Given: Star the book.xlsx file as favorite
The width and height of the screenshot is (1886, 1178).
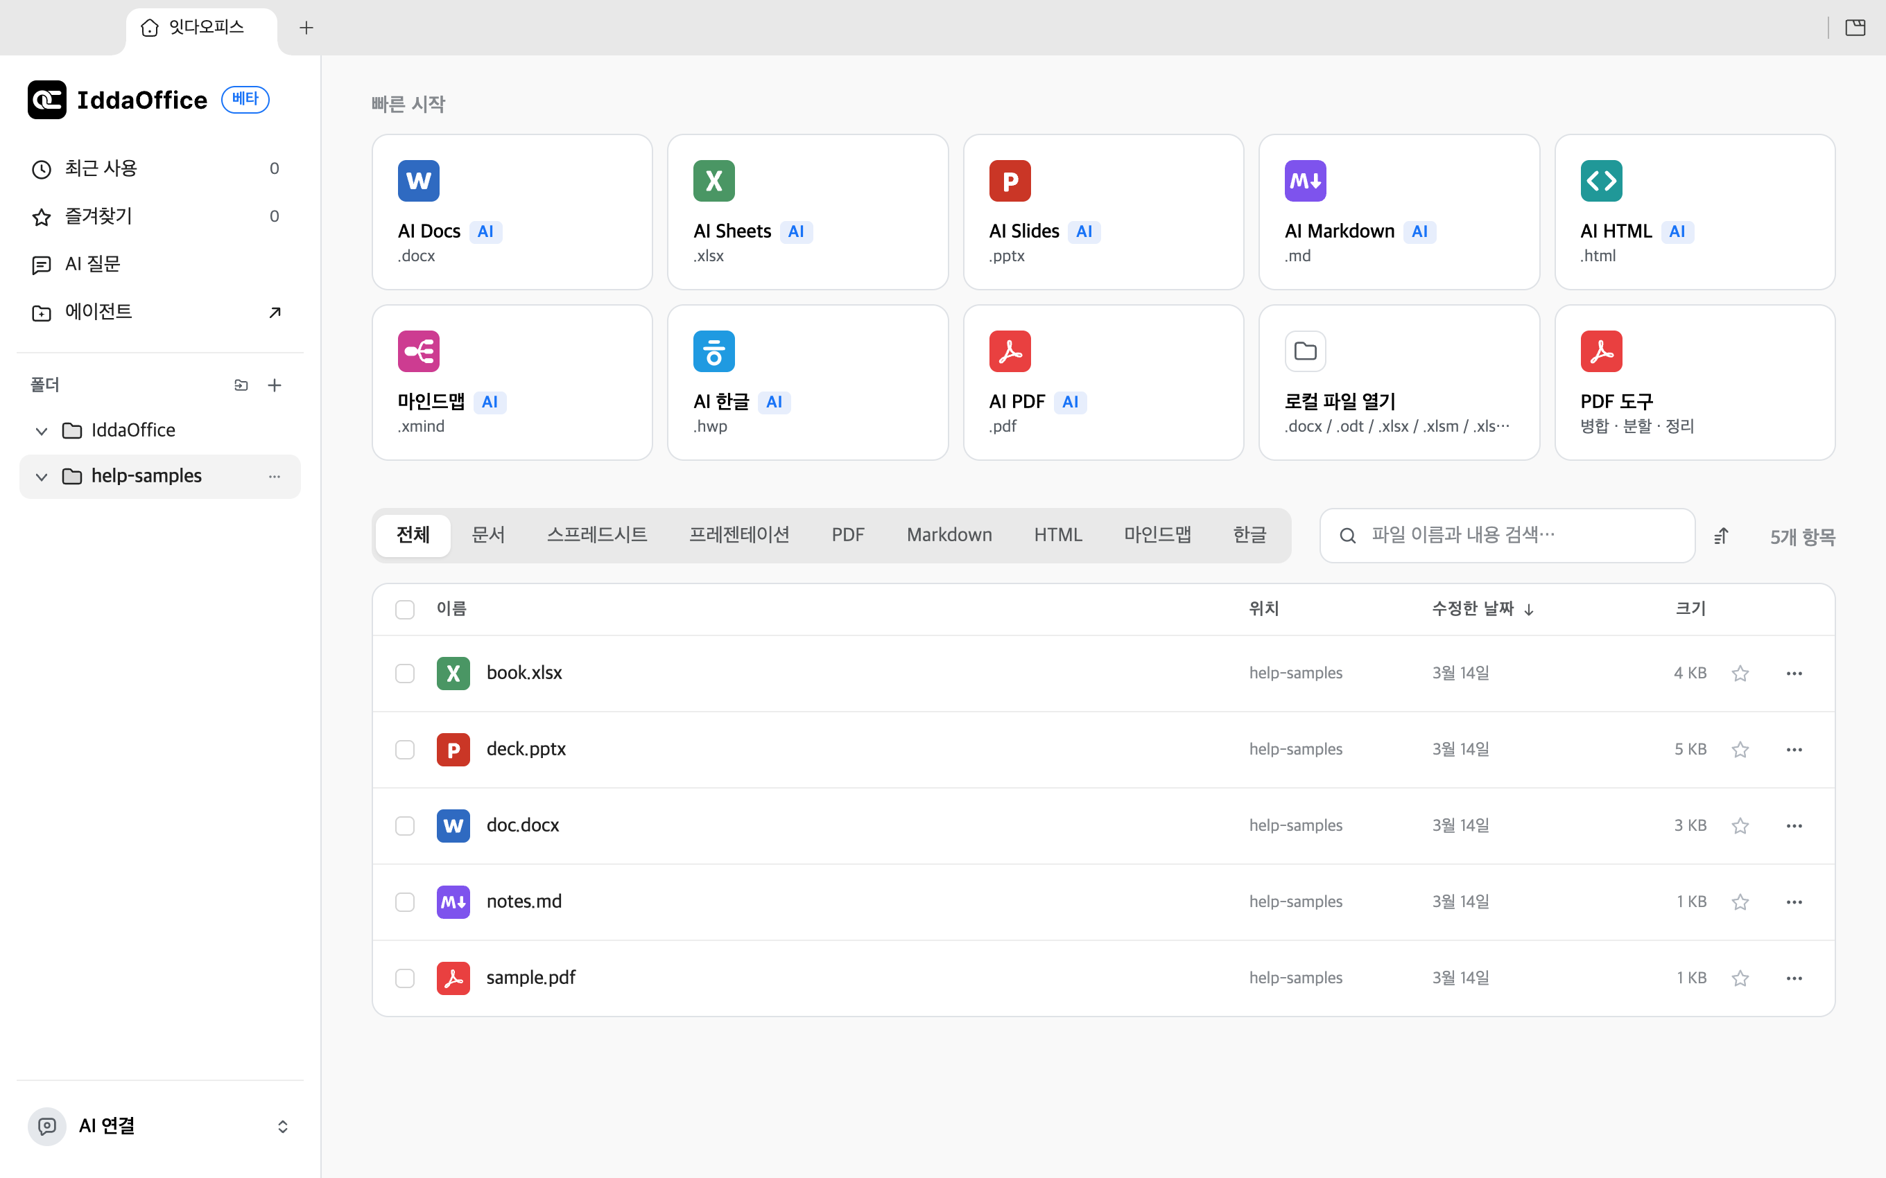Looking at the screenshot, I should pos(1740,673).
